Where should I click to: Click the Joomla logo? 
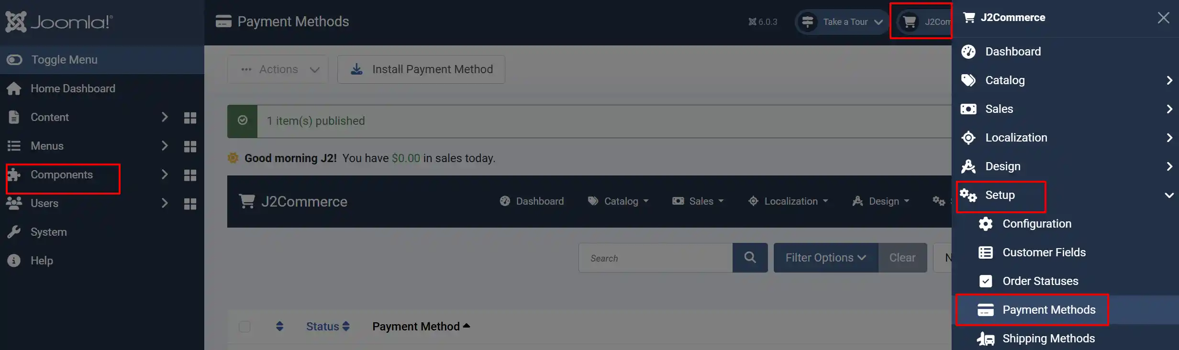pyautogui.click(x=59, y=22)
